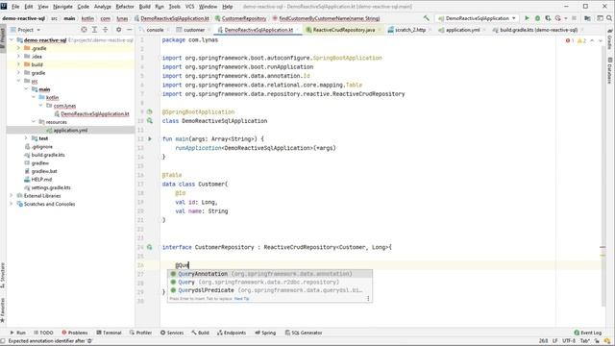Hide the Project panel with minus icon
Viewport: 615px width, 346px height.
tap(130, 30)
